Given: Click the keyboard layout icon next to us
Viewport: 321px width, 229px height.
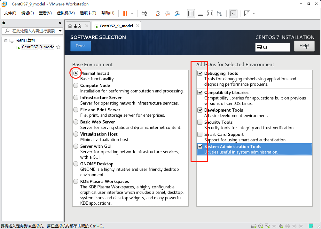Looking at the screenshot, I should pyautogui.click(x=259, y=47).
